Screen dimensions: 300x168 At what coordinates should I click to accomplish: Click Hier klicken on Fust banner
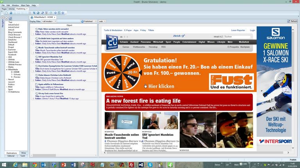161,86
